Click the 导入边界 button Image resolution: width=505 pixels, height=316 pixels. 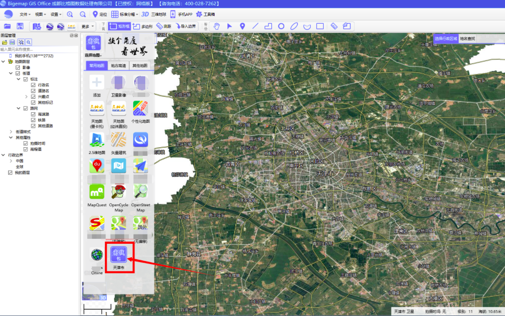(x=186, y=26)
